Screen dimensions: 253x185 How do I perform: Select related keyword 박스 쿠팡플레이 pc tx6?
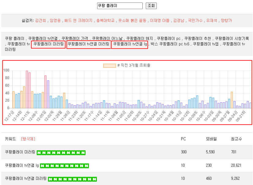170,44
